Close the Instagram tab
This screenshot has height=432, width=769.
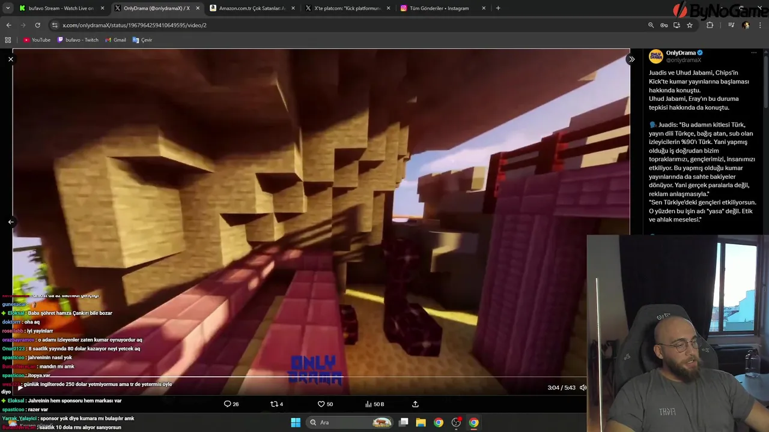point(484,8)
